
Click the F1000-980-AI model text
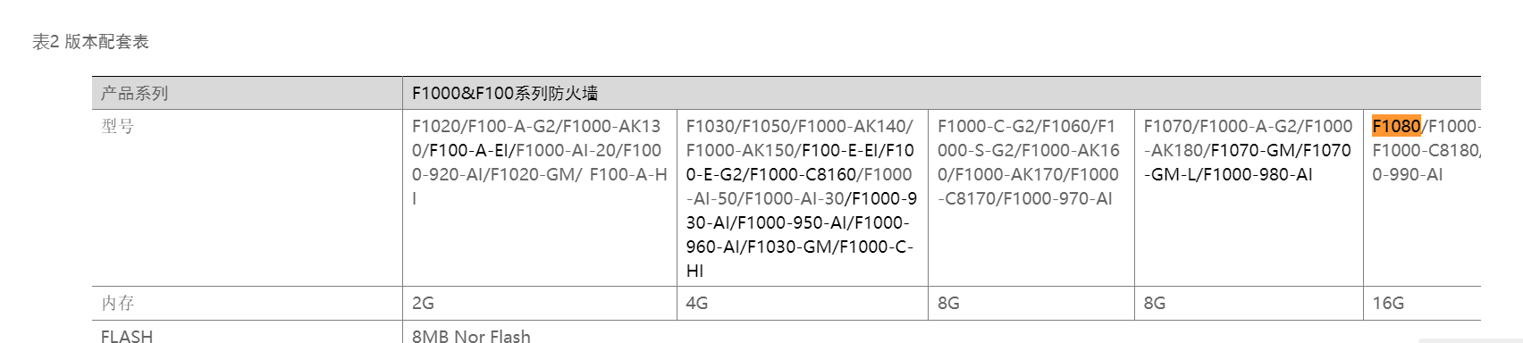[x=1258, y=174]
